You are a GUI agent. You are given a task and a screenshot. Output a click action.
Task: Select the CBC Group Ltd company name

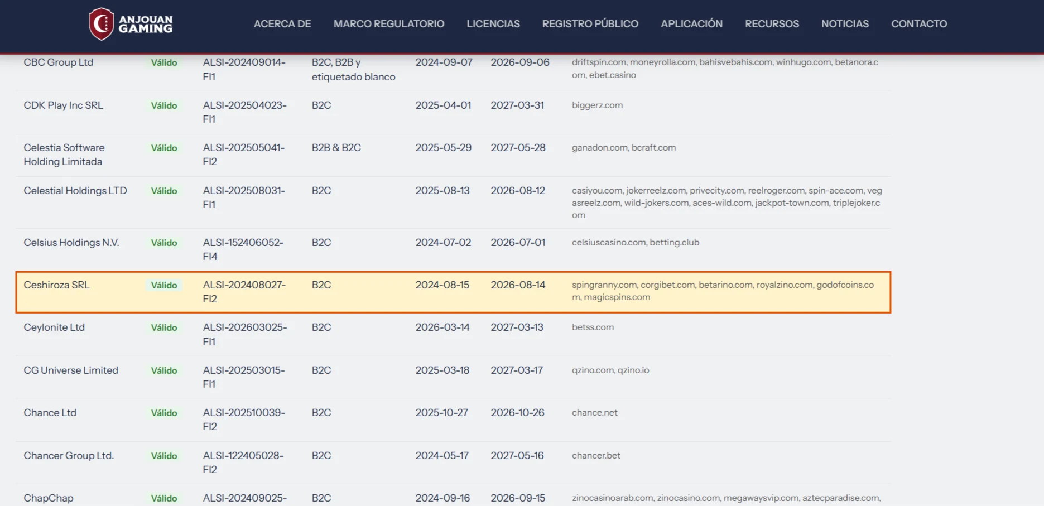point(59,62)
